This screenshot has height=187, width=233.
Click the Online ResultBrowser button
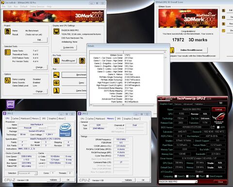[191, 50]
